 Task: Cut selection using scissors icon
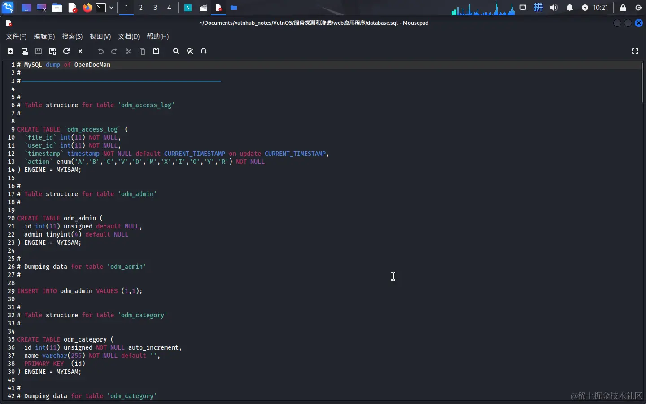(128, 51)
